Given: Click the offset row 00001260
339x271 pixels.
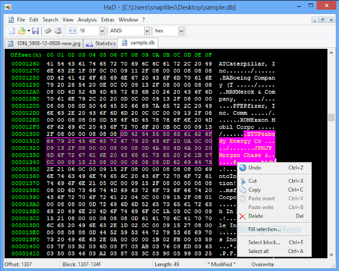Looking at the screenshot, I should pyautogui.click(x=25, y=64).
